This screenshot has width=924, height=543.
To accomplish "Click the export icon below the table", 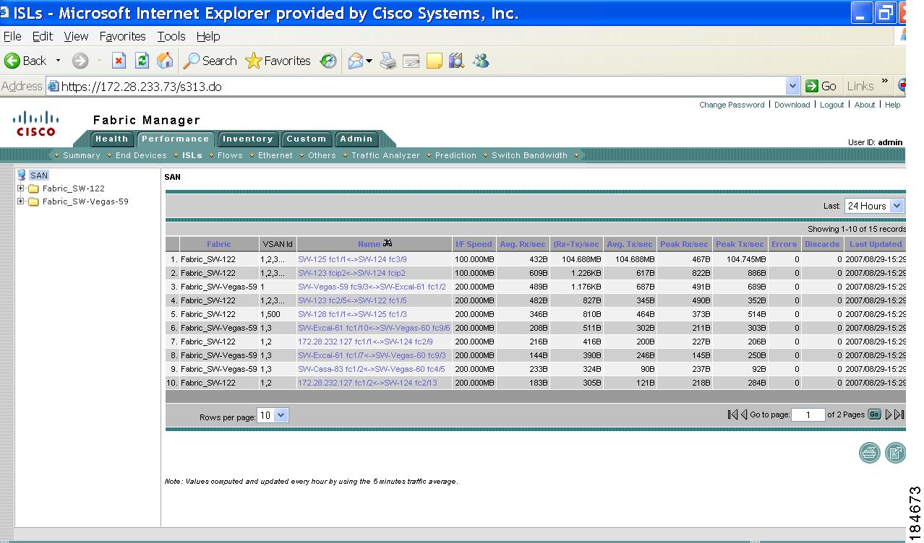I will tap(895, 453).
